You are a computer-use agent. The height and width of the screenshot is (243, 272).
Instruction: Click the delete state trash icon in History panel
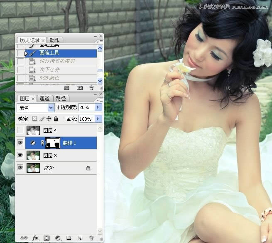point(91,88)
